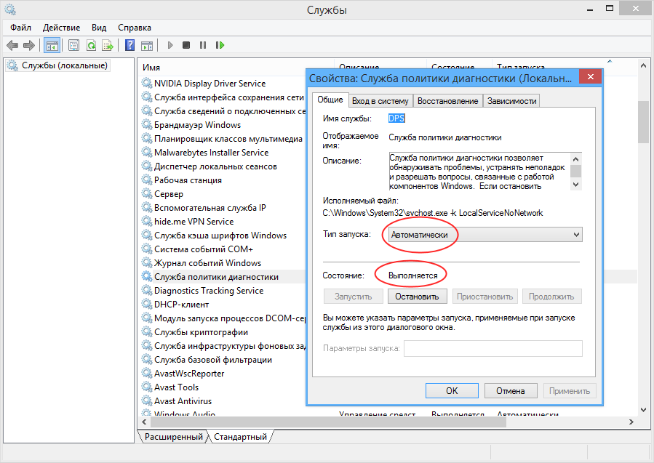
Task: Open the Зависимости tab
Action: click(511, 101)
